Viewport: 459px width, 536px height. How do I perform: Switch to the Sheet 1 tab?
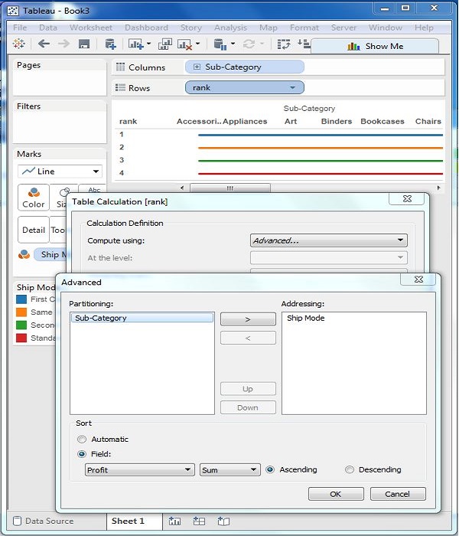[128, 521]
